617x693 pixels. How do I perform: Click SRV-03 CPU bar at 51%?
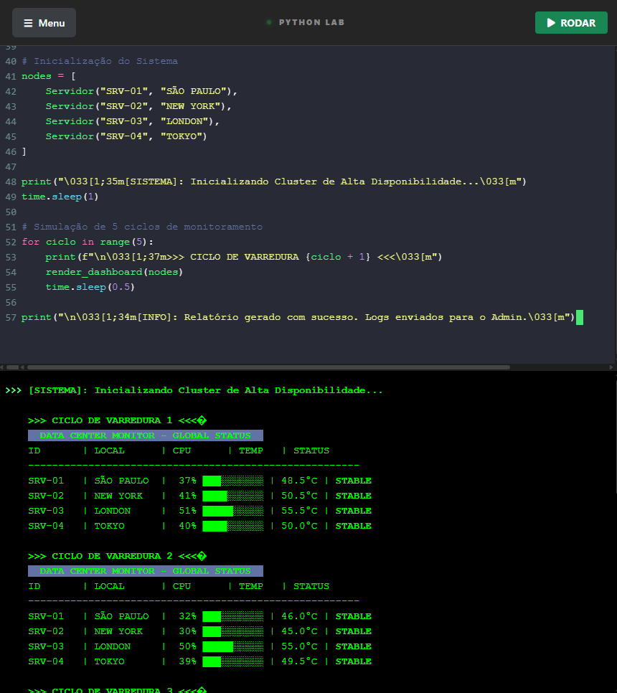point(233,511)
